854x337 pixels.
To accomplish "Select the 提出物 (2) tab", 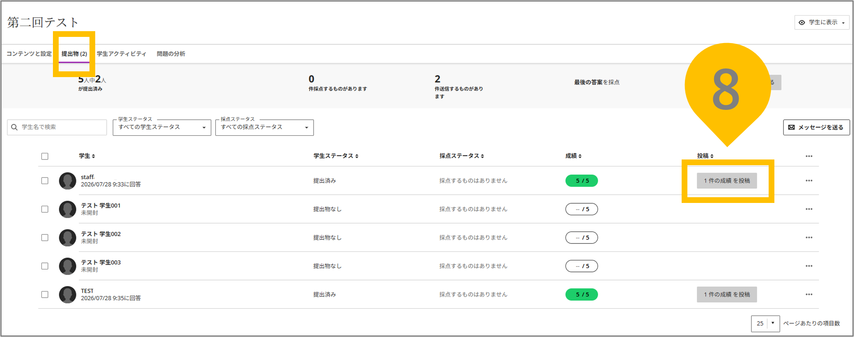I will 74,54.
